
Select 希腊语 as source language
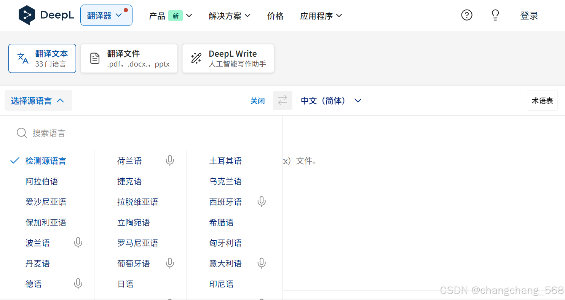221,222
